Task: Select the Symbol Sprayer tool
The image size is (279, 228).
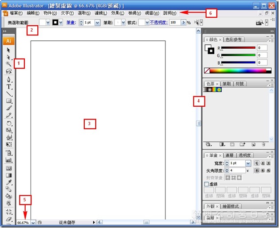Action: point(9,153)
